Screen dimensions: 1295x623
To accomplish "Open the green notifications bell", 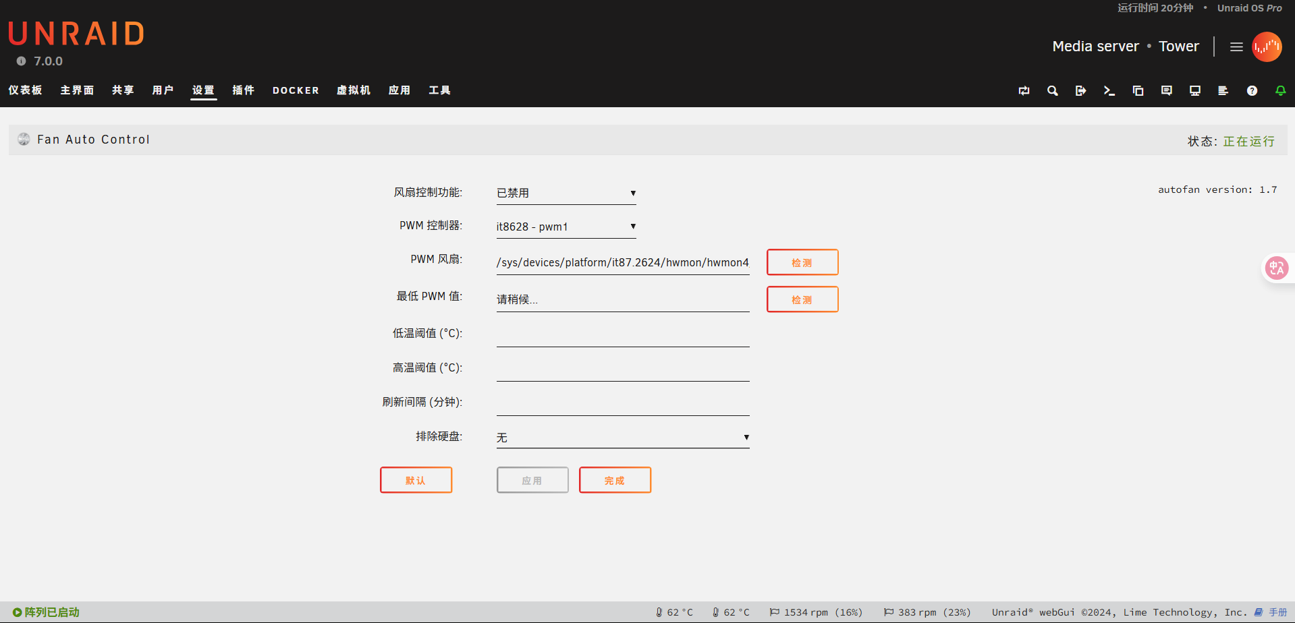I will tap(1280, 91).
